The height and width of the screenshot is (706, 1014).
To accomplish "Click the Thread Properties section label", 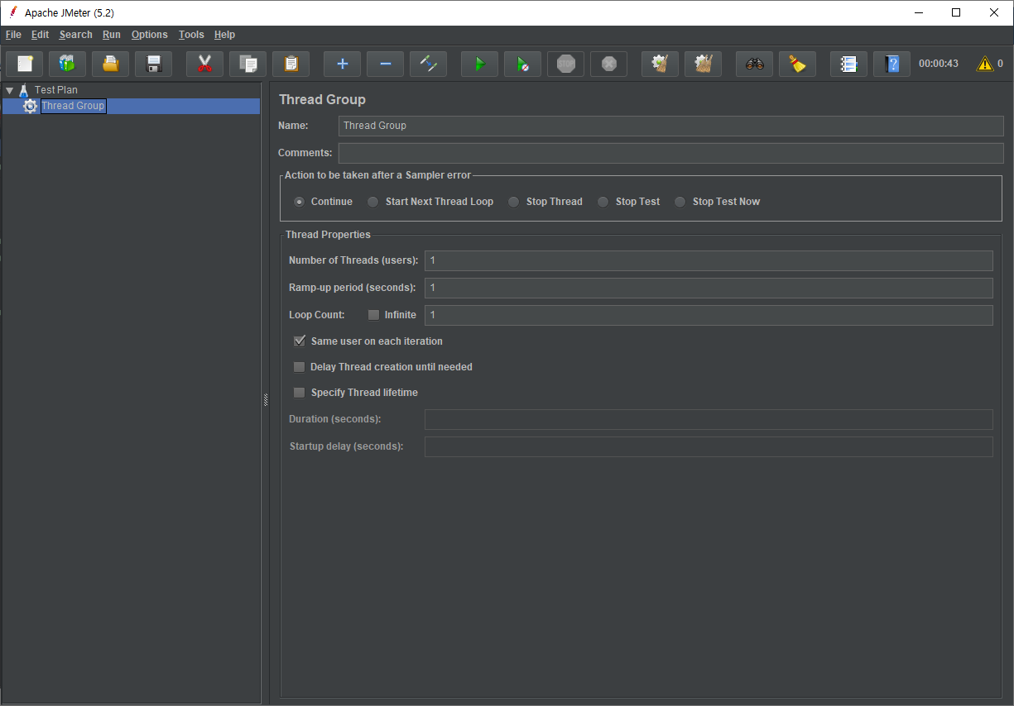I will (x=328, y=235).
